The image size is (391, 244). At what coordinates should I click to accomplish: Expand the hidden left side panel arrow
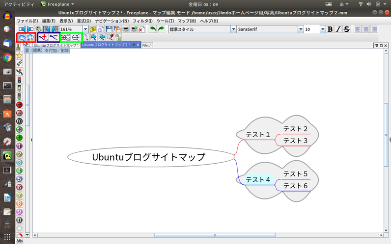click(x=31, y=140)
